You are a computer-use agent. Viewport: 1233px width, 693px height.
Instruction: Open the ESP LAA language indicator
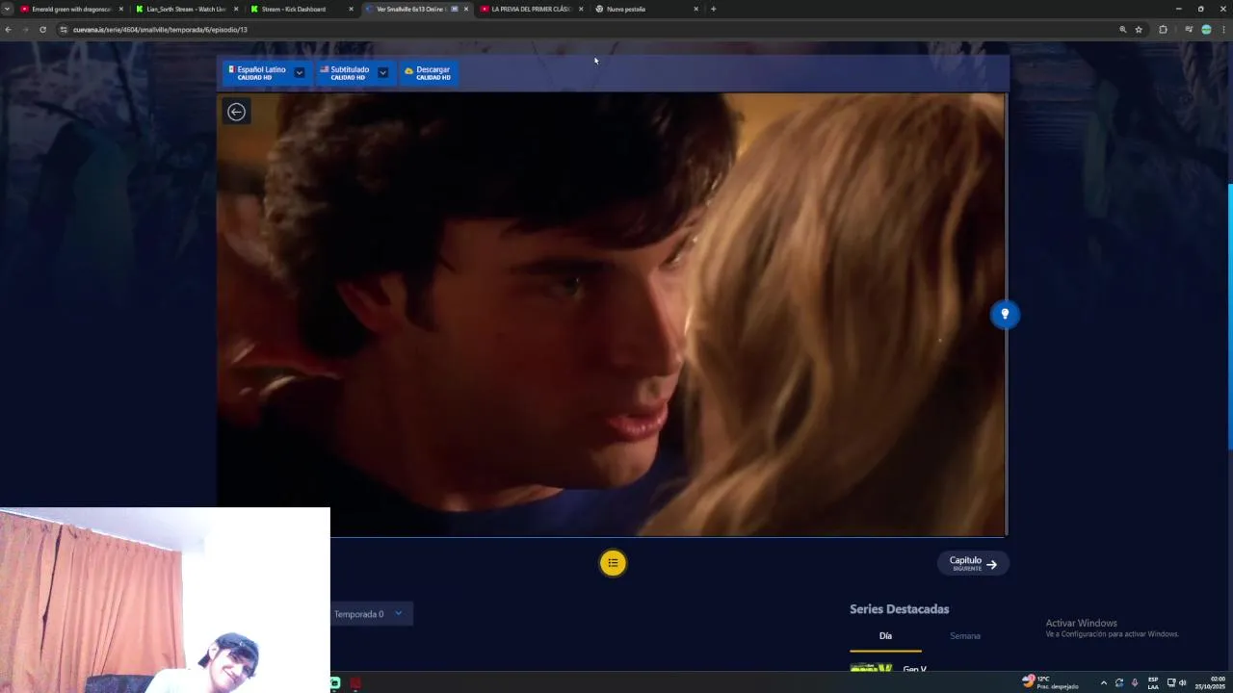[1153, 682]
